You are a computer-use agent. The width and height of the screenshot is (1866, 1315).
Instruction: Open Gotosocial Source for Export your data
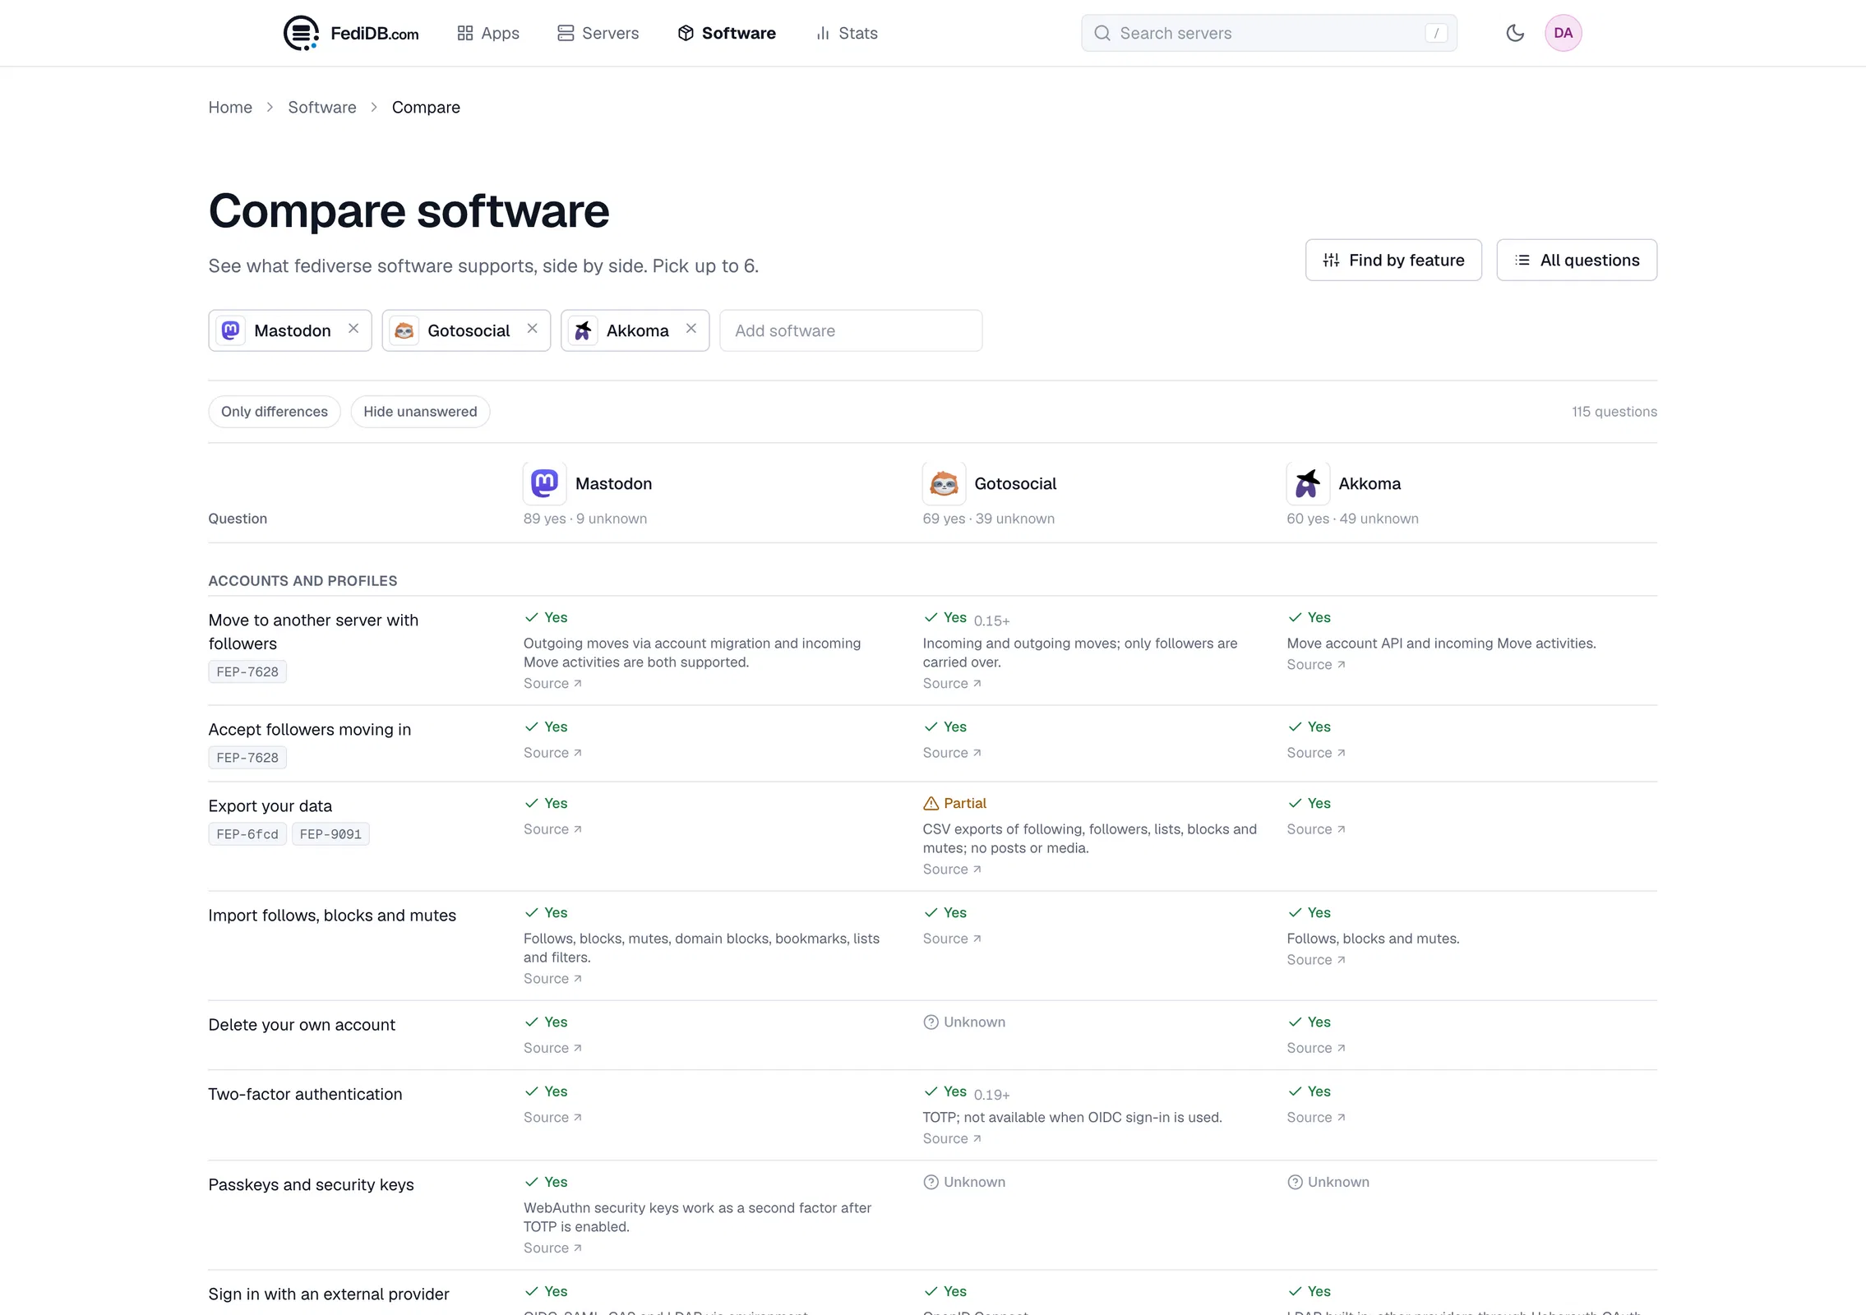[952, 869]
